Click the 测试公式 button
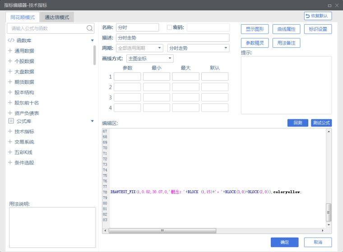This screenshot has height=252, width=343. (x=321, y=123)
